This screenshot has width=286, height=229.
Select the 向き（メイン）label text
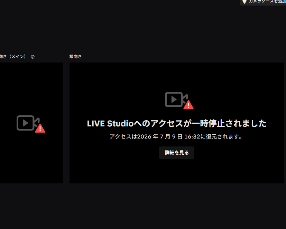click(13, 57)
